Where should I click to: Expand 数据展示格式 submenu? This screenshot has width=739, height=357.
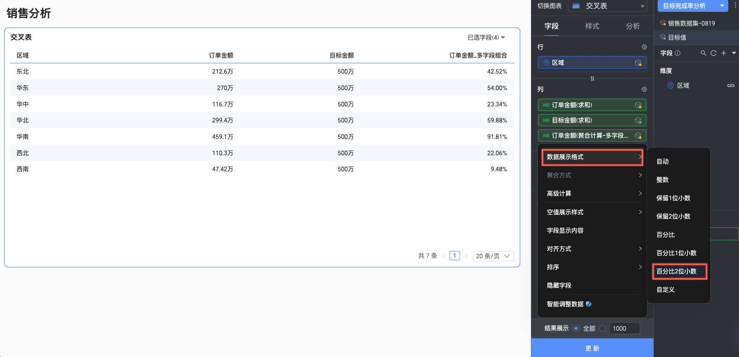click(x=592, y=157)
